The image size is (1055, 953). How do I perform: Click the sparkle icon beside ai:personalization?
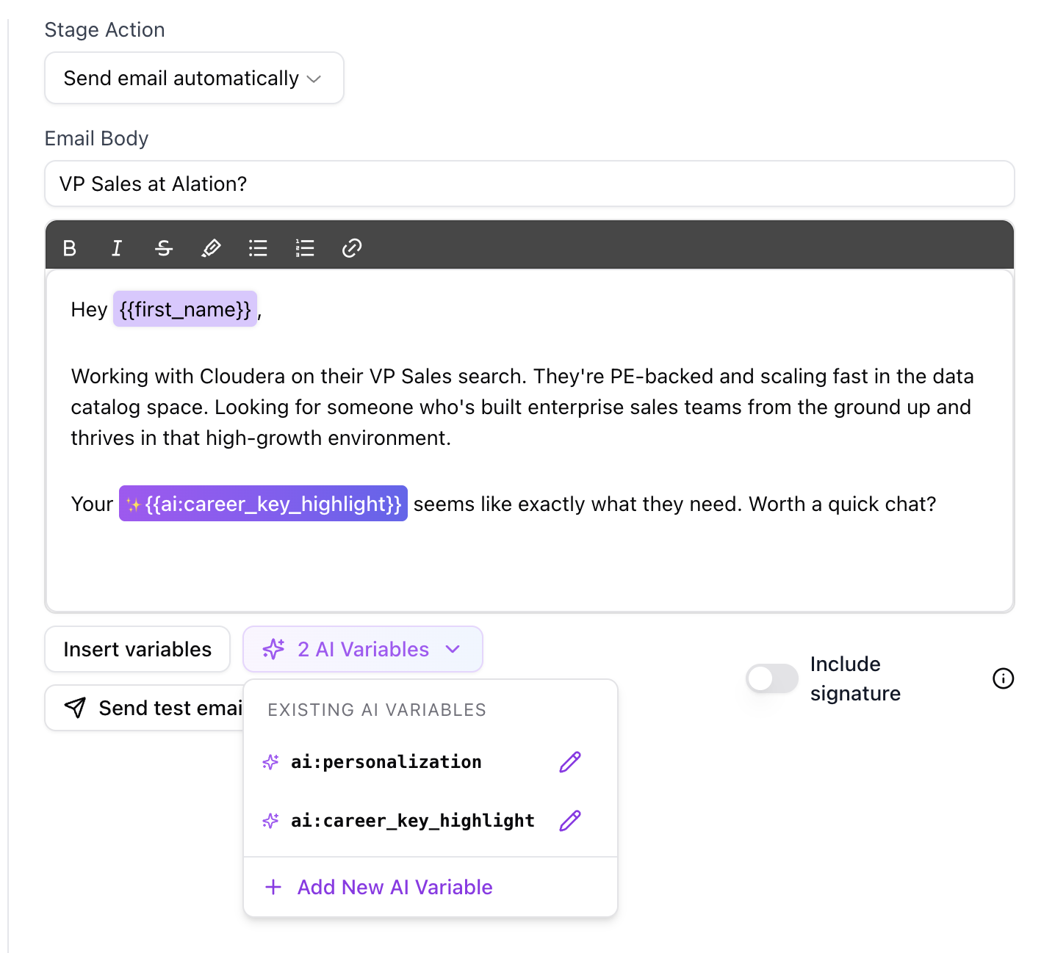(x=270, y=762)
